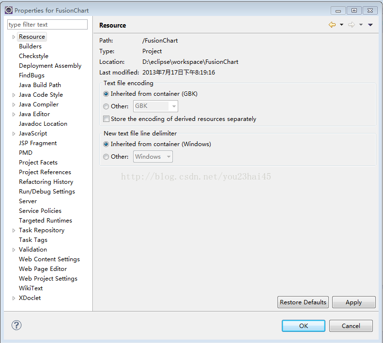Select Java Compiler entry

point(39,104)
